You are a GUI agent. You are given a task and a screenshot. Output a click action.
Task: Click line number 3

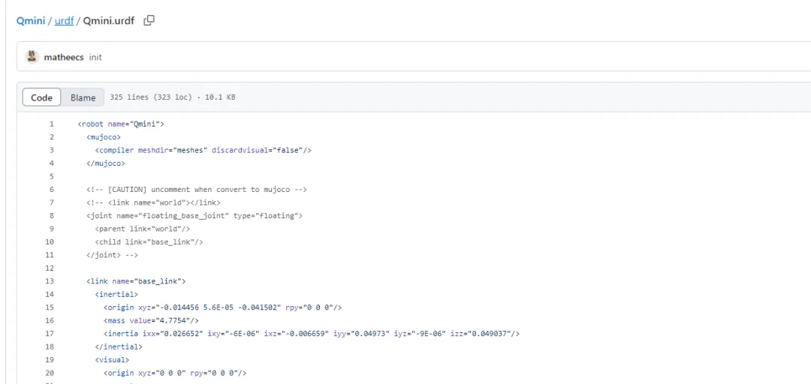51,150
